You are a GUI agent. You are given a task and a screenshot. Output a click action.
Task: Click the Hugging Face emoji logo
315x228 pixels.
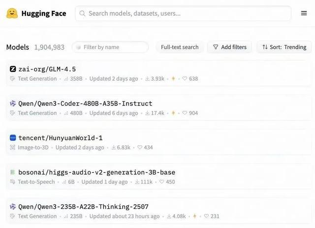pyautogui.click(x=12, y=13)
